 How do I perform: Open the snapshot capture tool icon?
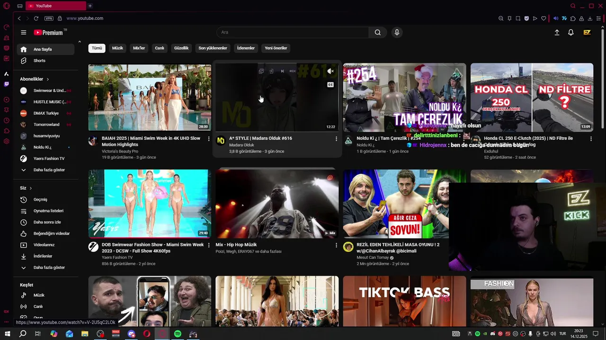(x=518, y=18)
